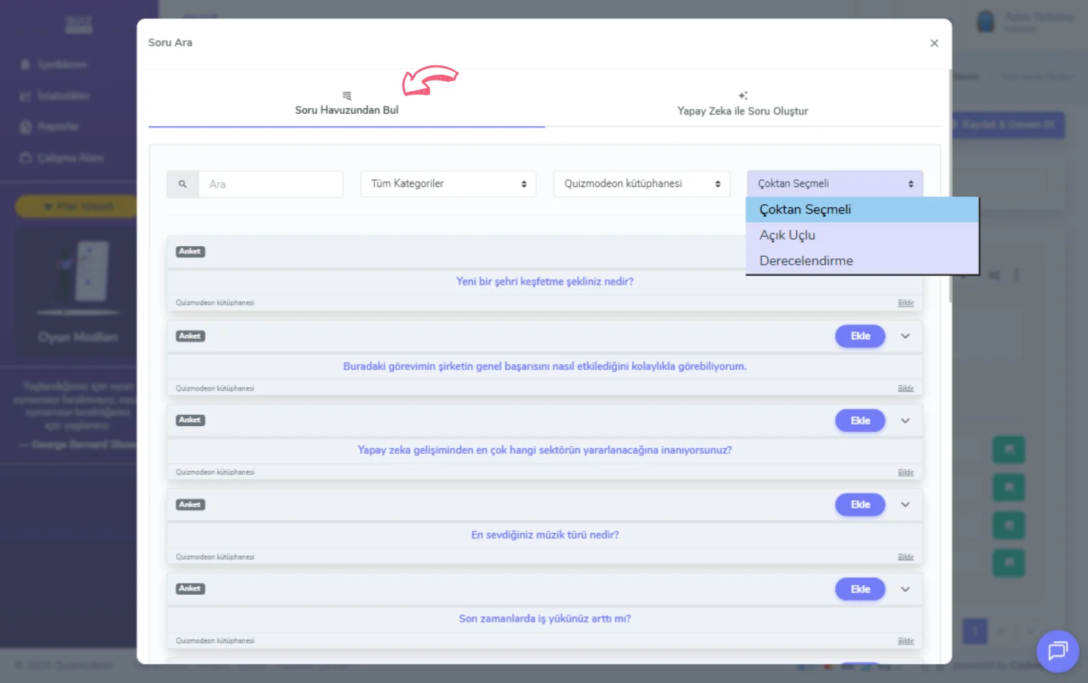
Task: Select Çoktan Seçmeli option in list
Action: point(805,210)
